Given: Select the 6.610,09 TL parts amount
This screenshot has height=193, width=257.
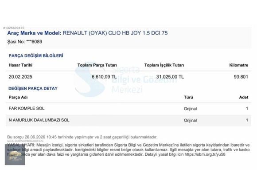Looking at the screenshot, I should pos(104,77).
